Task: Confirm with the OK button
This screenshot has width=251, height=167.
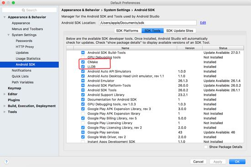Action: (x=237, y=162)
